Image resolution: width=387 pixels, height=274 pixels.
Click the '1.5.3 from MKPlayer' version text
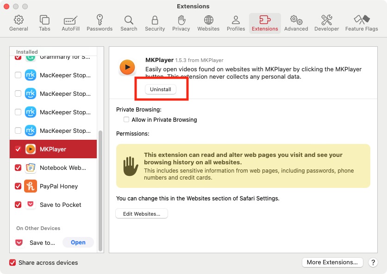[x=199, y=60]
